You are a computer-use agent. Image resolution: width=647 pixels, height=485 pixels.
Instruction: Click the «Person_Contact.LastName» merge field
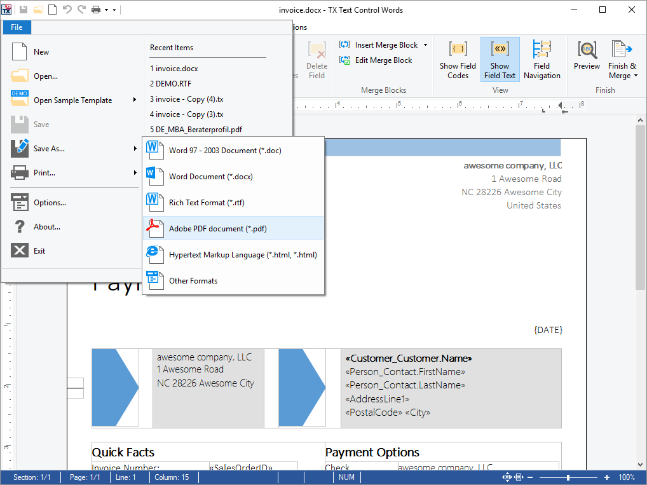click(405, 385)
